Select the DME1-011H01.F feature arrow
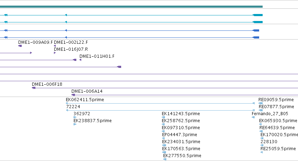 click(x=81, y=60)
